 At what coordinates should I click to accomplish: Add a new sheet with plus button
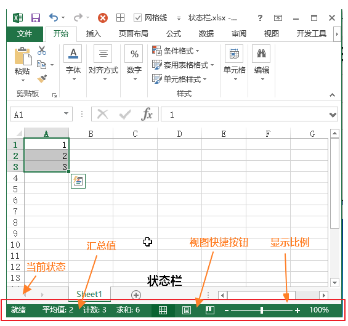point(136,295)
